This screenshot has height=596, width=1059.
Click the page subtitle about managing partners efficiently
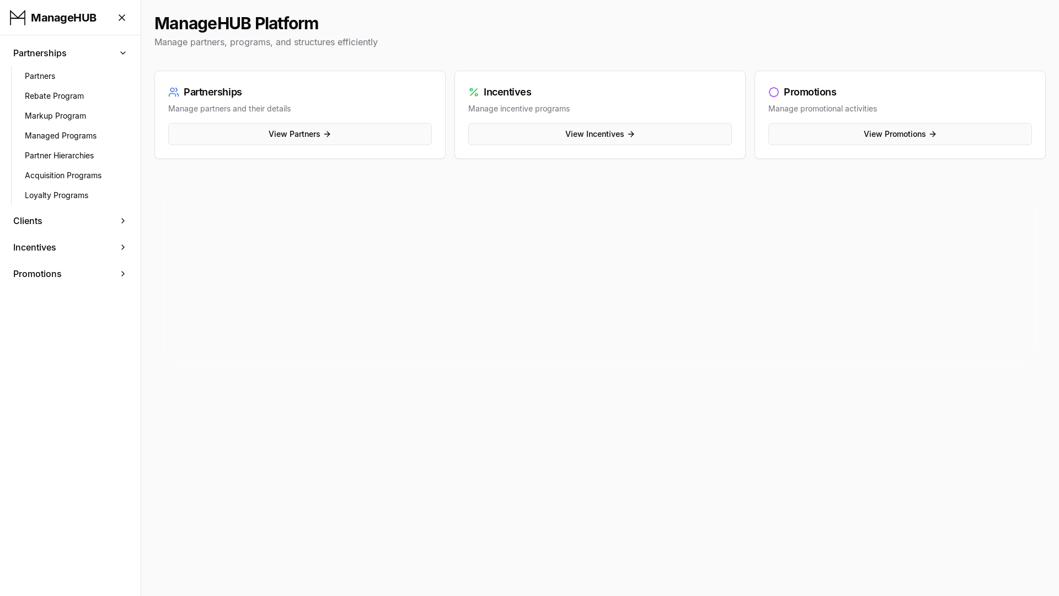pos(266,42)
